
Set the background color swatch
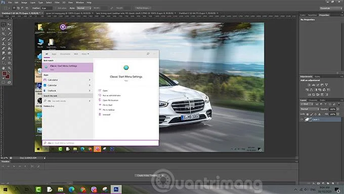click(8, 77)
